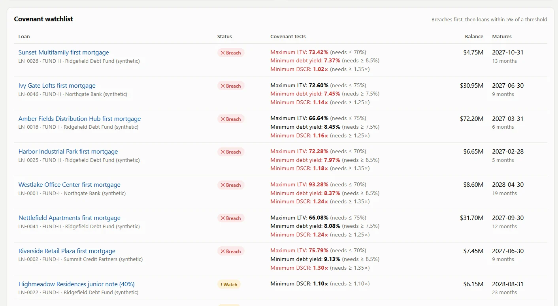Click the Breach badge for Amber Fields

tap(231, 119)
